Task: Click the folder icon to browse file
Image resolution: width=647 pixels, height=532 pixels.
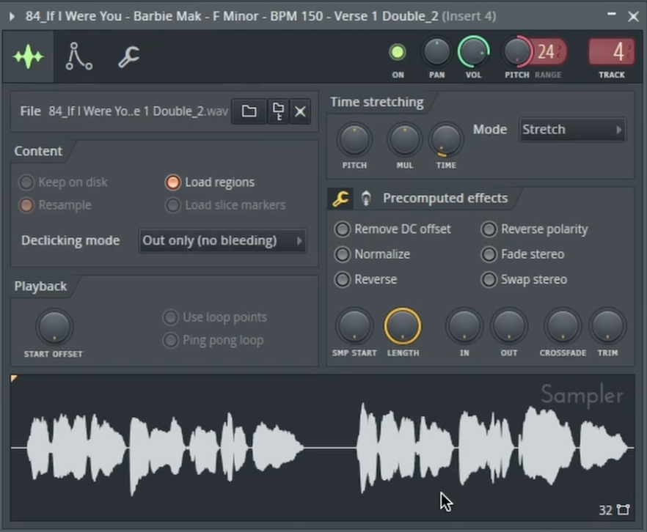Action: (x=249, y=111)
